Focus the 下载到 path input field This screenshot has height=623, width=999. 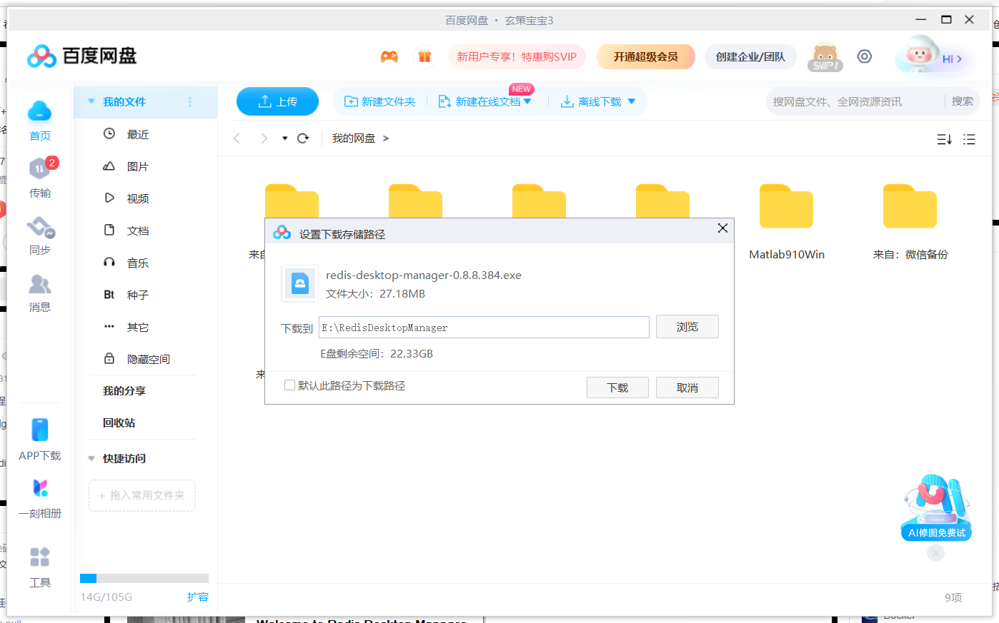[x=484, y=328]
